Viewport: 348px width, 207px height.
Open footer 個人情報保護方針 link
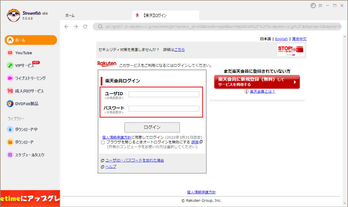[201, 192]
